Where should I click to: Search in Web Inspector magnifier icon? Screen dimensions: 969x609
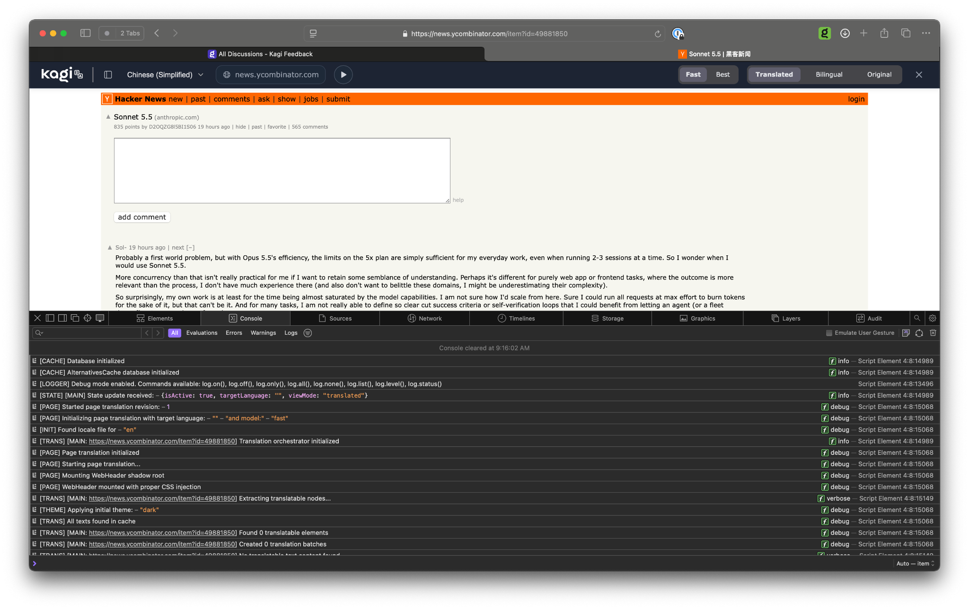pyautogui.click(x=917, y=318)
